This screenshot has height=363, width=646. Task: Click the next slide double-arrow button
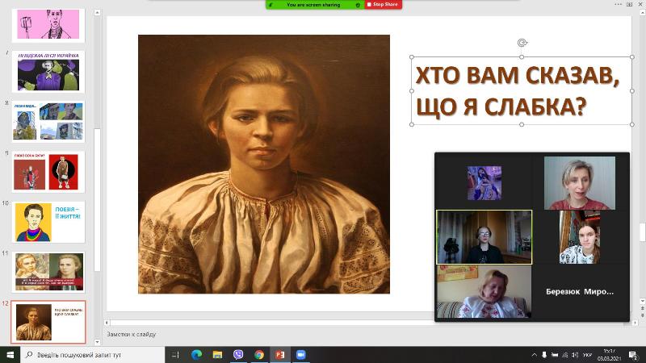642,315
